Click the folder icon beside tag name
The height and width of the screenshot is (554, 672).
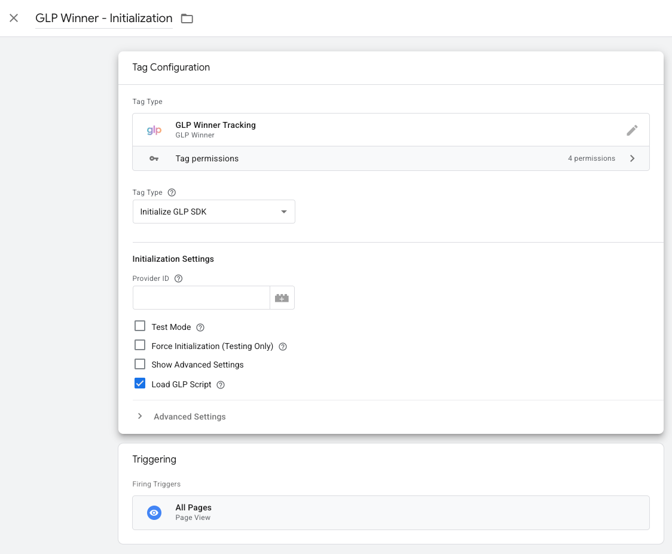[187, 19]
